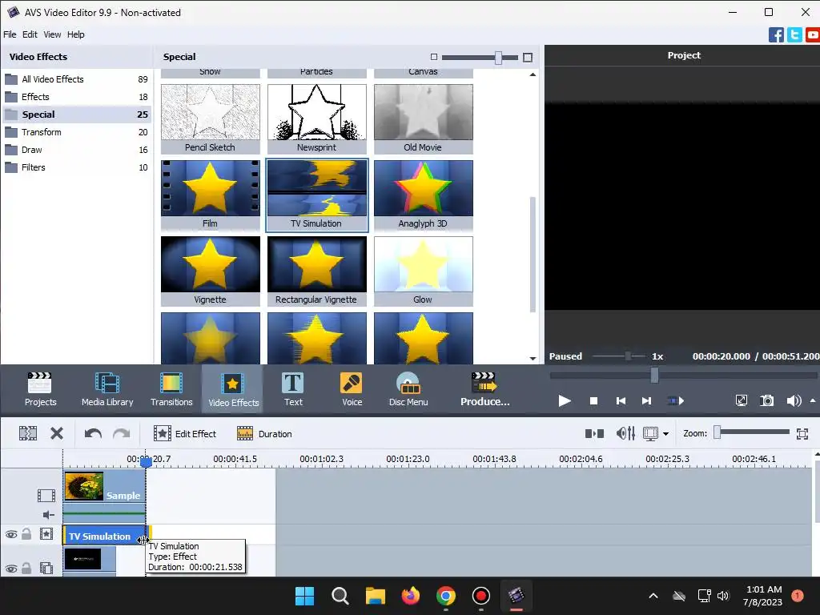This screenshot has width=820, height=615.
Task: Mute the preview volume
Action: pos(794,401)
